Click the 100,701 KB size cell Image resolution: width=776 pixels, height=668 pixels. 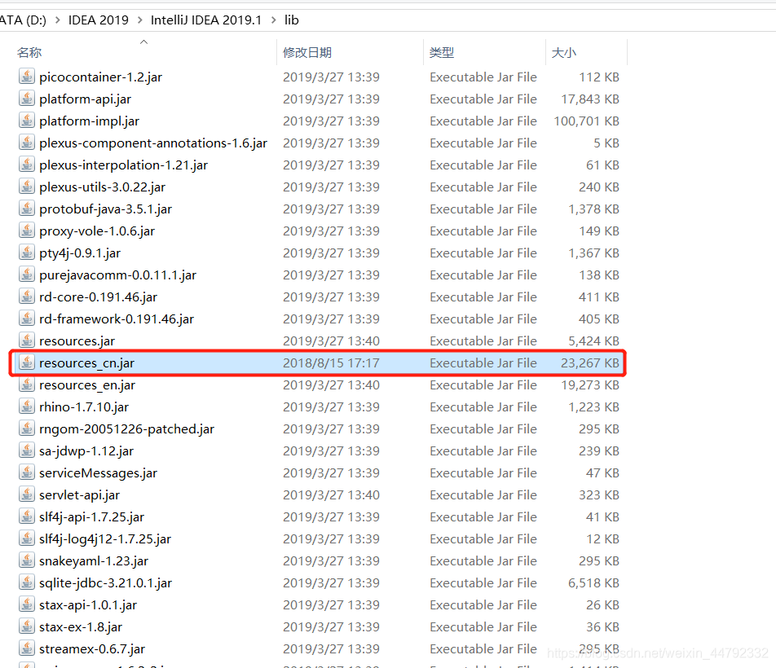tap(586, 121)
